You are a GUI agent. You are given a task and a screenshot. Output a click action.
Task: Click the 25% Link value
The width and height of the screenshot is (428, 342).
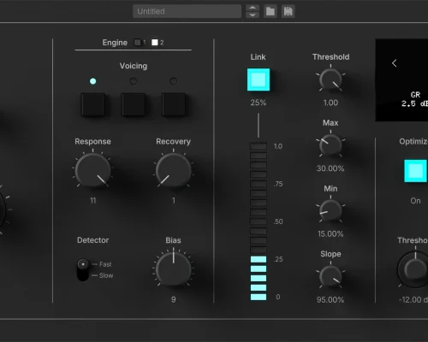[259, 103]
